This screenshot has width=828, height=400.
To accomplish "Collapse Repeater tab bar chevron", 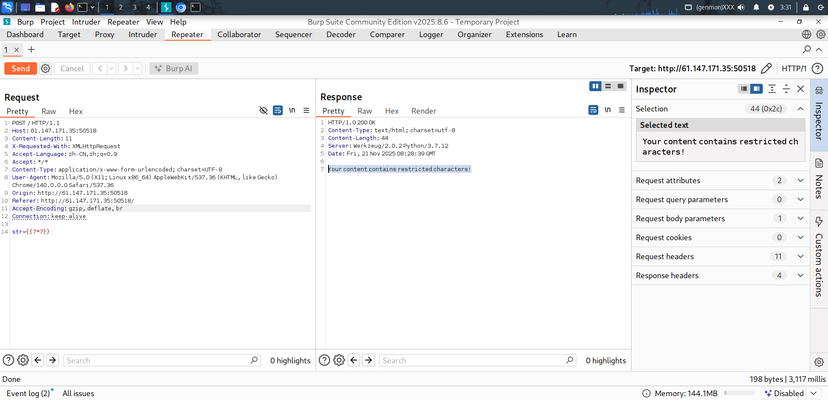I will (x=819, y=49).
